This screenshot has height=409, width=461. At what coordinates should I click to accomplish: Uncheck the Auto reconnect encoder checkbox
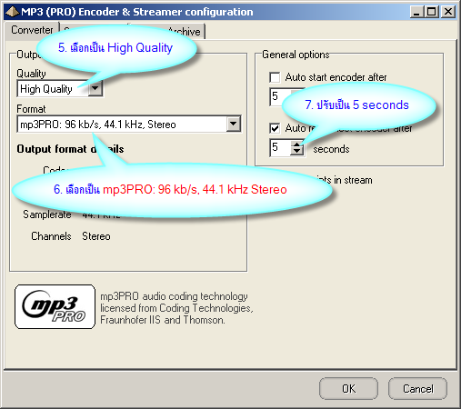pos(275,128)
